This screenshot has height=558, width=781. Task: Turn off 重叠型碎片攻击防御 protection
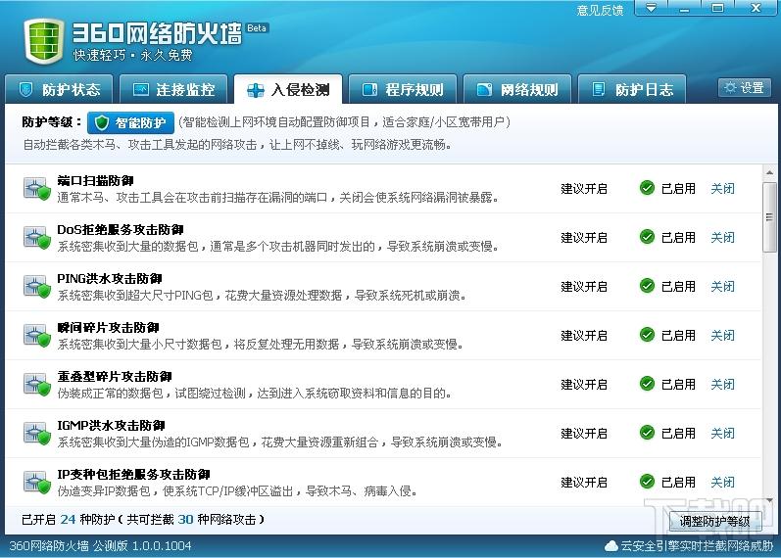pos(722,384)
